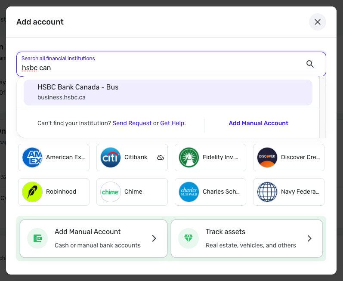Viewport: 343px width, 281px height.
Task: Click the green wallet icon
Action: tap(37, 238)
